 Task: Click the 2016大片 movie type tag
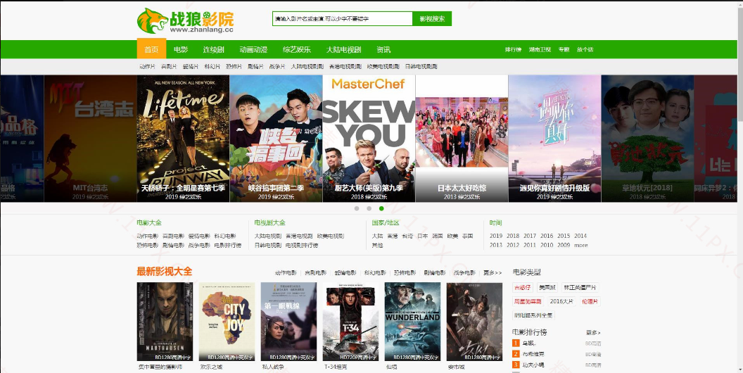pyautogui.click(x=561, y=301)
